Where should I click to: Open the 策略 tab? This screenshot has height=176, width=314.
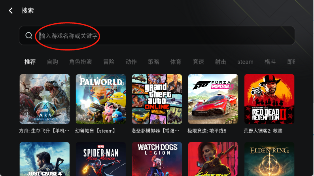tap(153, 62)
